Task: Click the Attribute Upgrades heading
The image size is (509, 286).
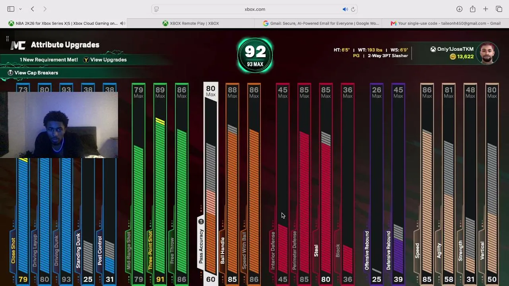Action: pyautogui.click(x=65, y=45)
